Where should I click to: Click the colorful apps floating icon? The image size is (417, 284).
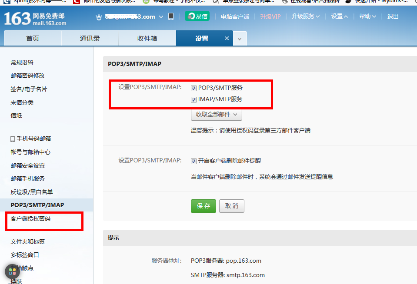[13, 271]
